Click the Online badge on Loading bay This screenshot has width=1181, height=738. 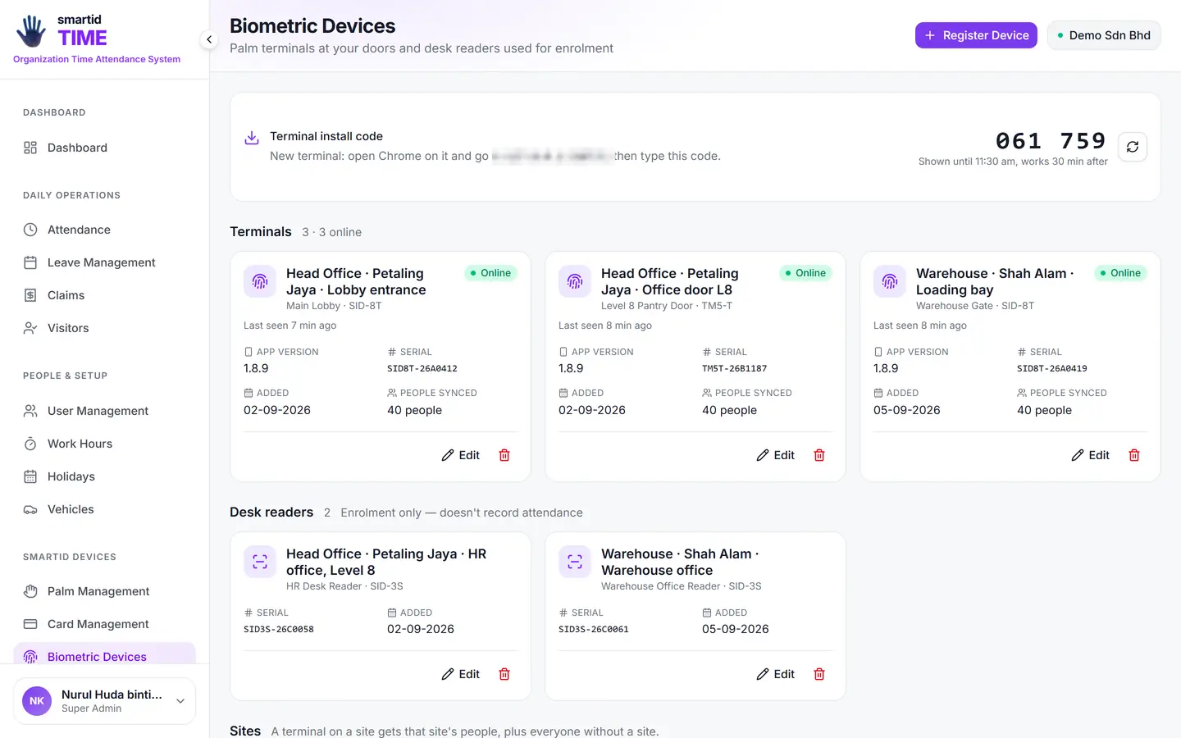(1120, 273)
